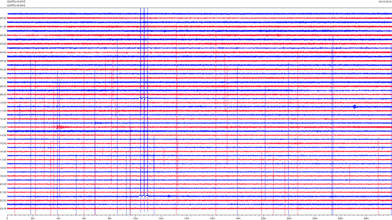The height and width of the screenshot is (220, 392).
Task: Select the 10m axis tick label
Action: click(x=135, y=218)
